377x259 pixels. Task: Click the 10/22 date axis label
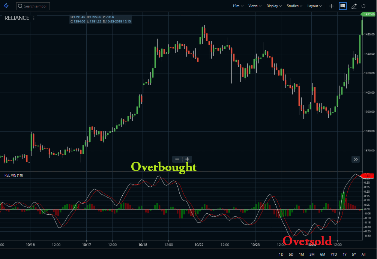tap(199, 245)
